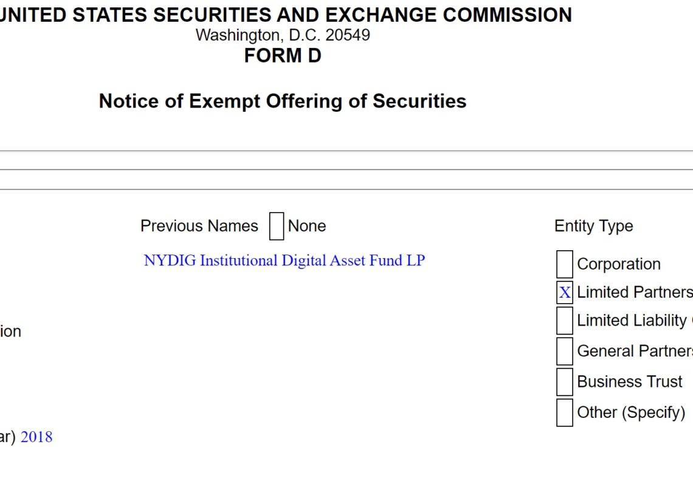The width and height of the screenshot is (693, 495).
Task: Select the General Partnership checkbox
Action: (x=565, y=351)
